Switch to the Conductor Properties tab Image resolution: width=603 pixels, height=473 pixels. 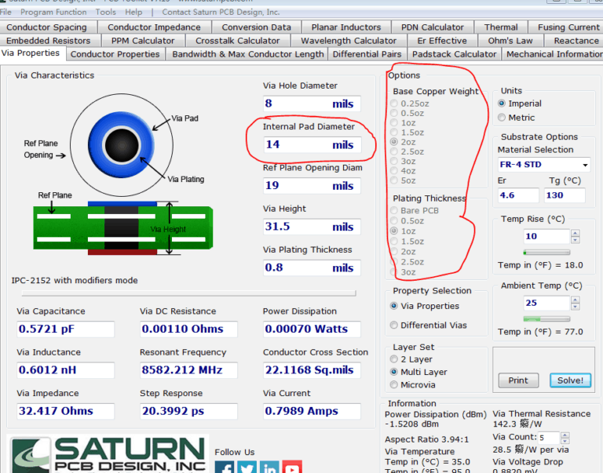click(x=115, y=54)
